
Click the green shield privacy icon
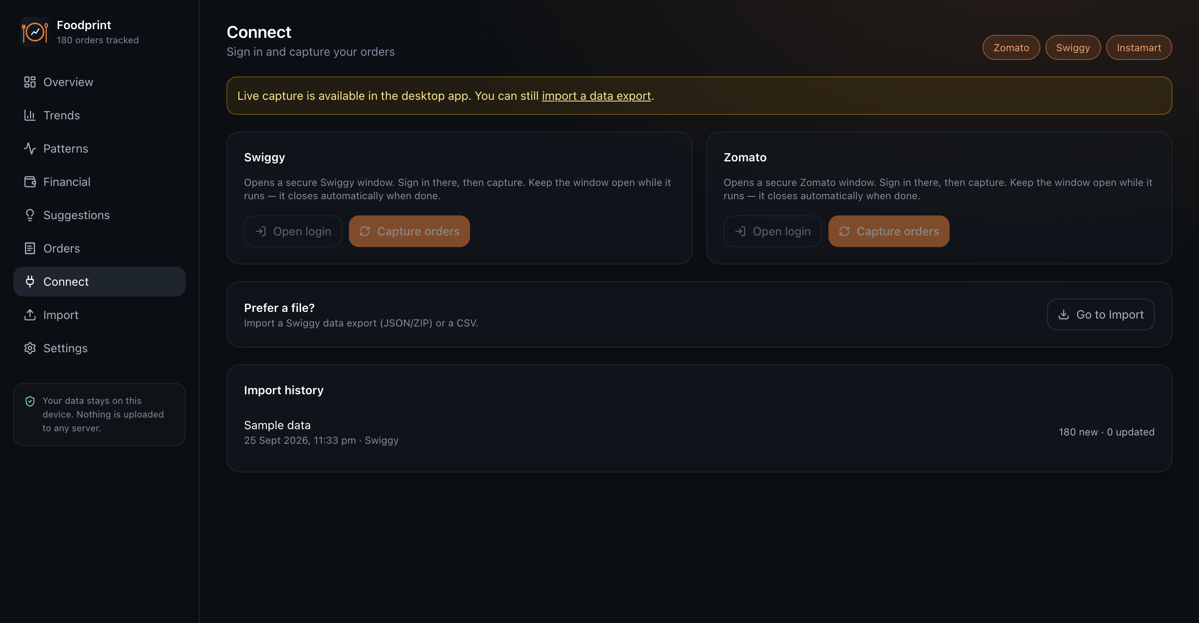click(x=30, y=401)
